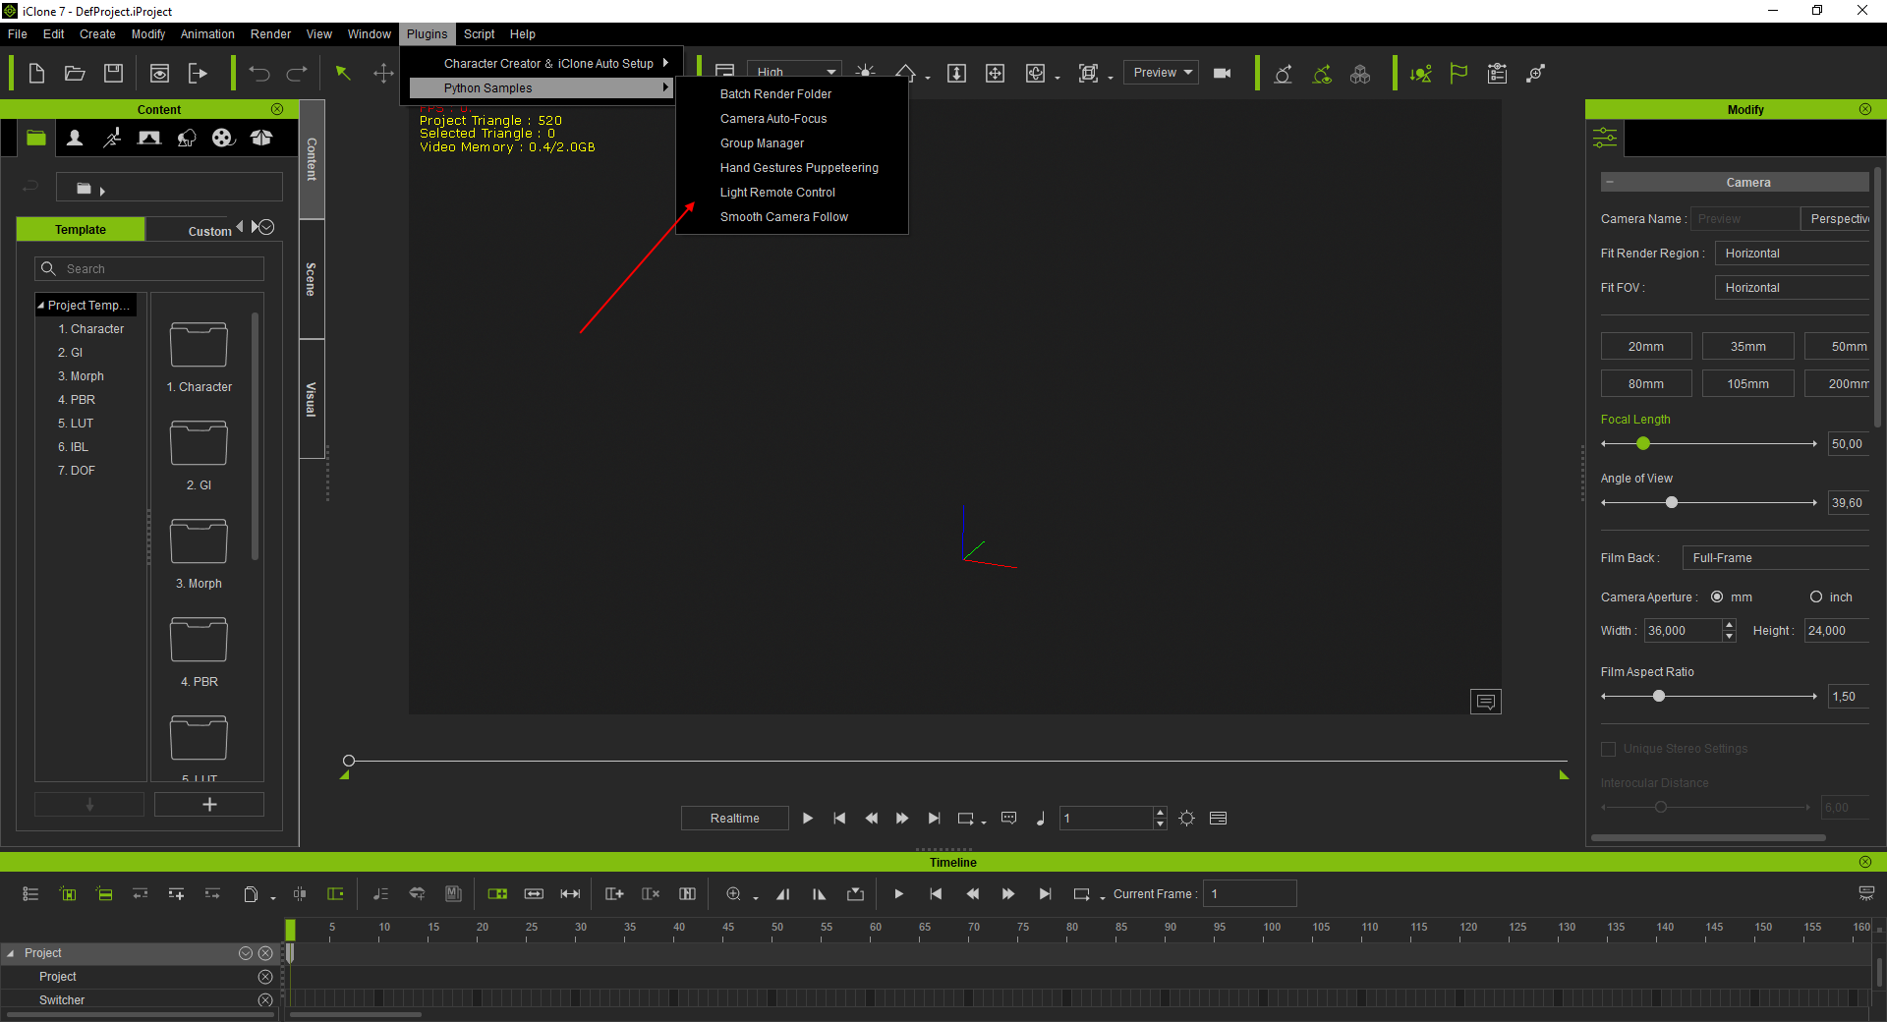
Task: Select the 3. Morph folder thumbnail
Action: coord(199,541)
